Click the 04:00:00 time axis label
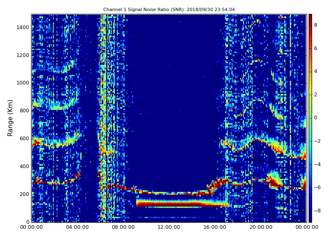The height and width of the screenshot is (246, 328). click(77, 227)
